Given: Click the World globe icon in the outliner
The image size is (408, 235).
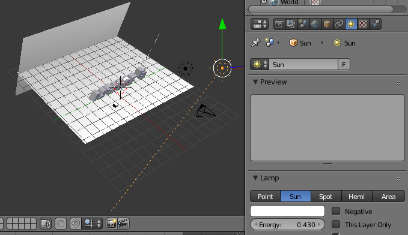Looking at the screenshot, I should point(273,2).
